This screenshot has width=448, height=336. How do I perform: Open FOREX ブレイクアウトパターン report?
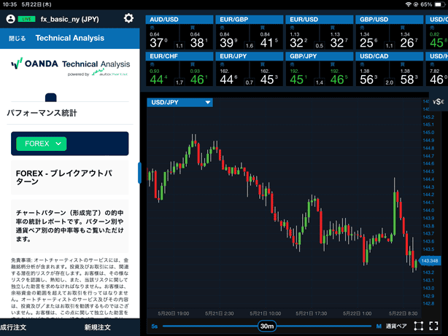click(70, 177)
